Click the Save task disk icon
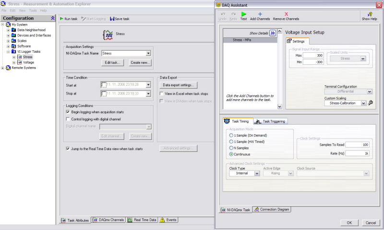This screenshot has height=230, width=384. [x=112, y=19]
